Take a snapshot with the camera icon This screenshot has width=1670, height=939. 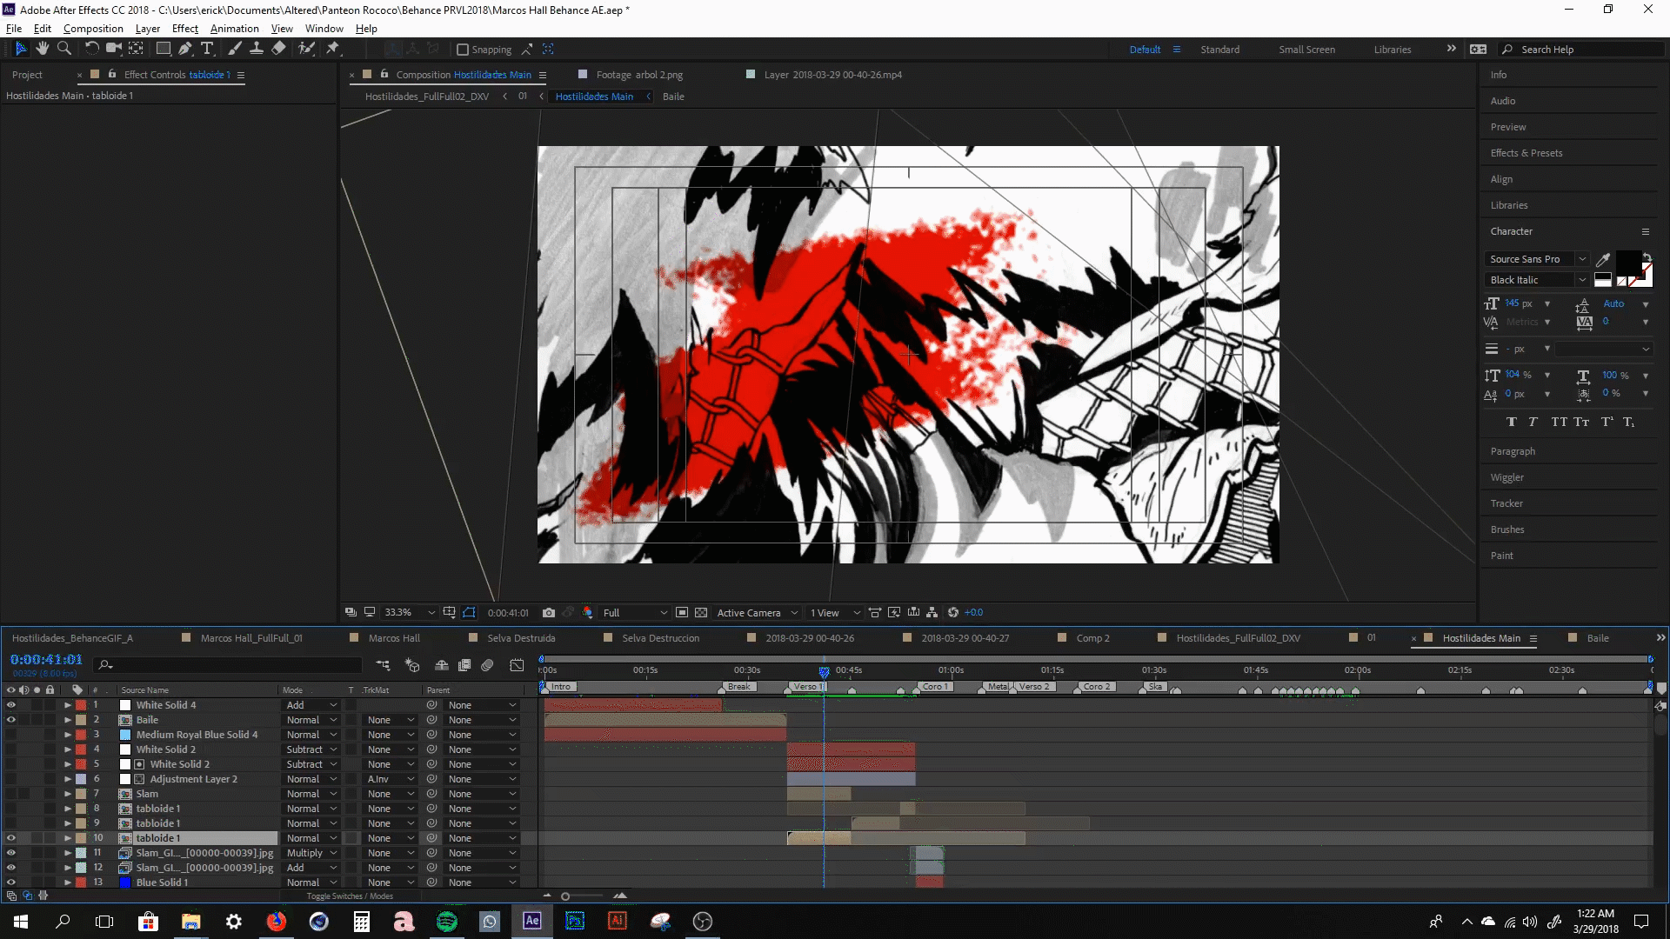[549, 613]
